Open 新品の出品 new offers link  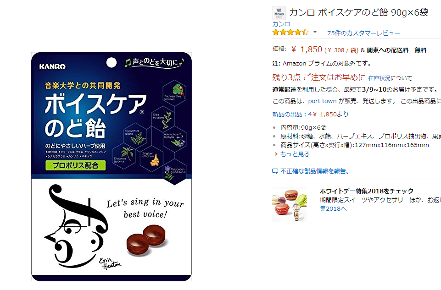(x=287, y=114)
